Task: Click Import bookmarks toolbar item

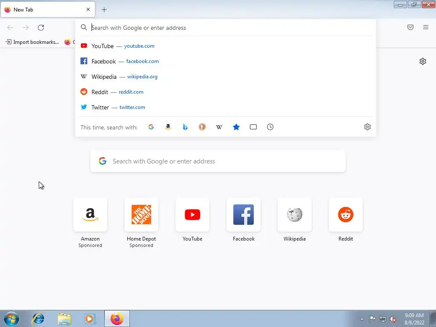Action: (x=32, y=42)
